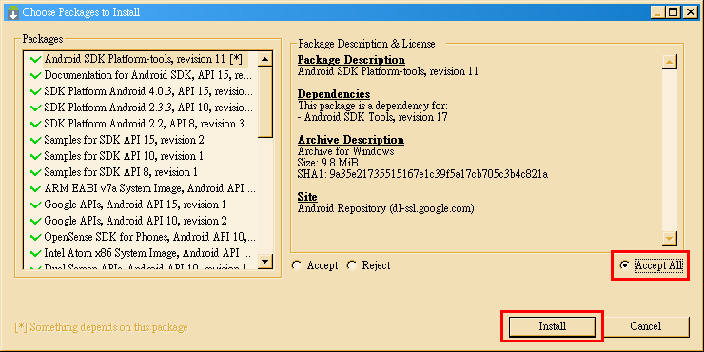This screenshot has height=352, width=704.
Task: Click the Install button
Action: [x=552, y=326]
